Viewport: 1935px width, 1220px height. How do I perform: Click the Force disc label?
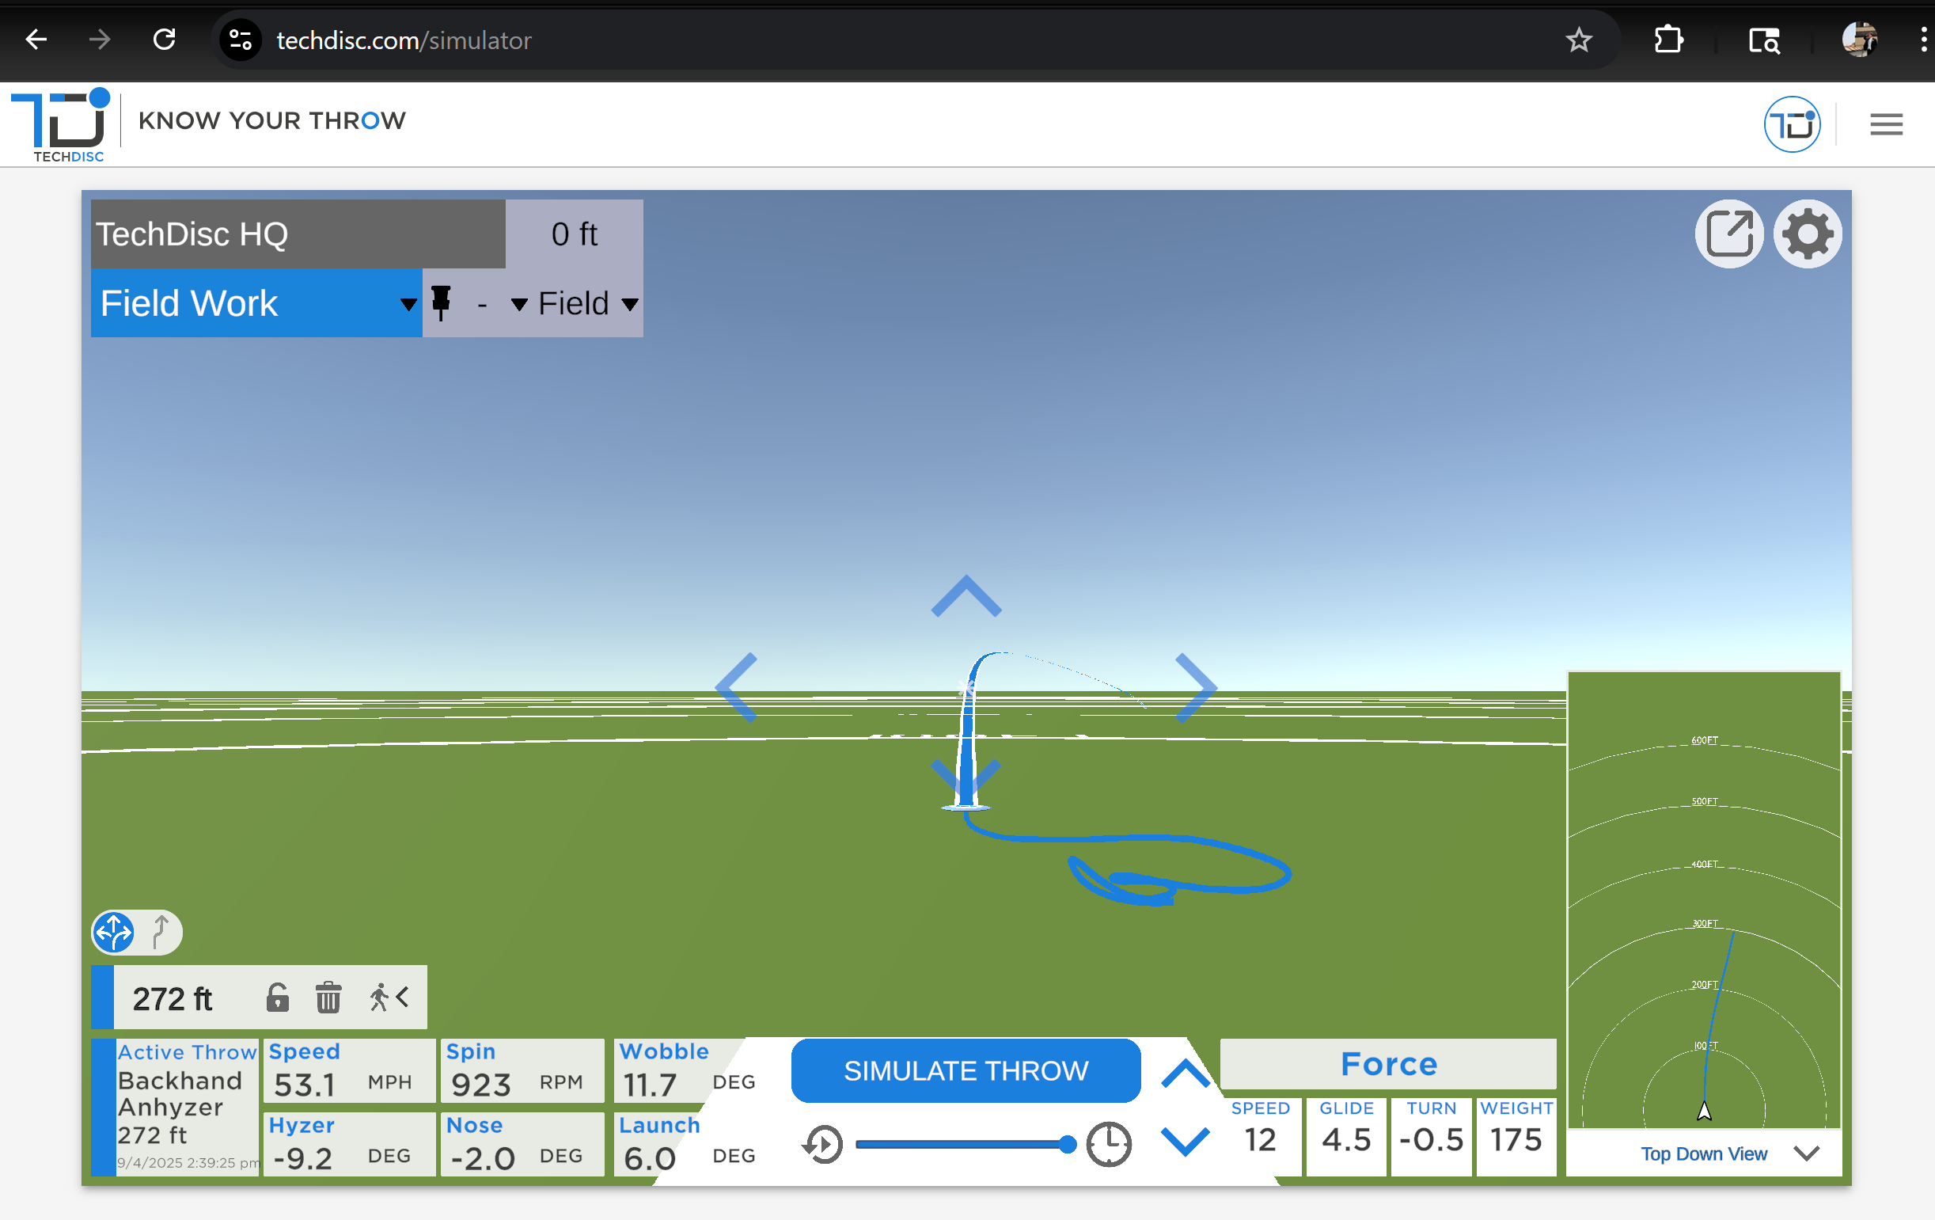pyautogui.click(x=1388, y=1063)
